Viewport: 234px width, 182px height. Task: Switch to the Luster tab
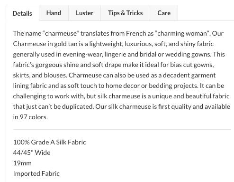tap(85, 13)
